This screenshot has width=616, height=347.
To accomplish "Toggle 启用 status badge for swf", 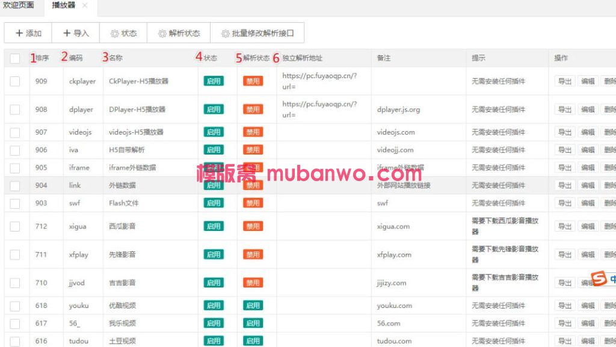I will 214,203.
